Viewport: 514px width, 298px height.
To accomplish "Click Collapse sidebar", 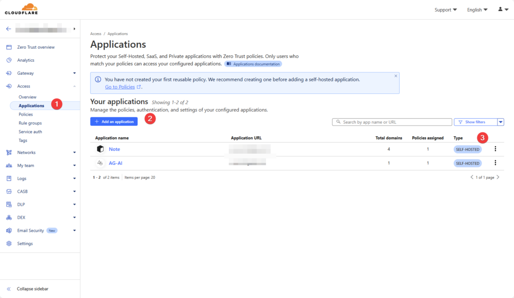I will (33, 289).
